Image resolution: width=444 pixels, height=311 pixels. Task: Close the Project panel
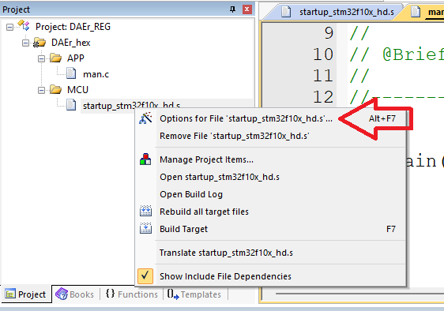tap(247, 9)
